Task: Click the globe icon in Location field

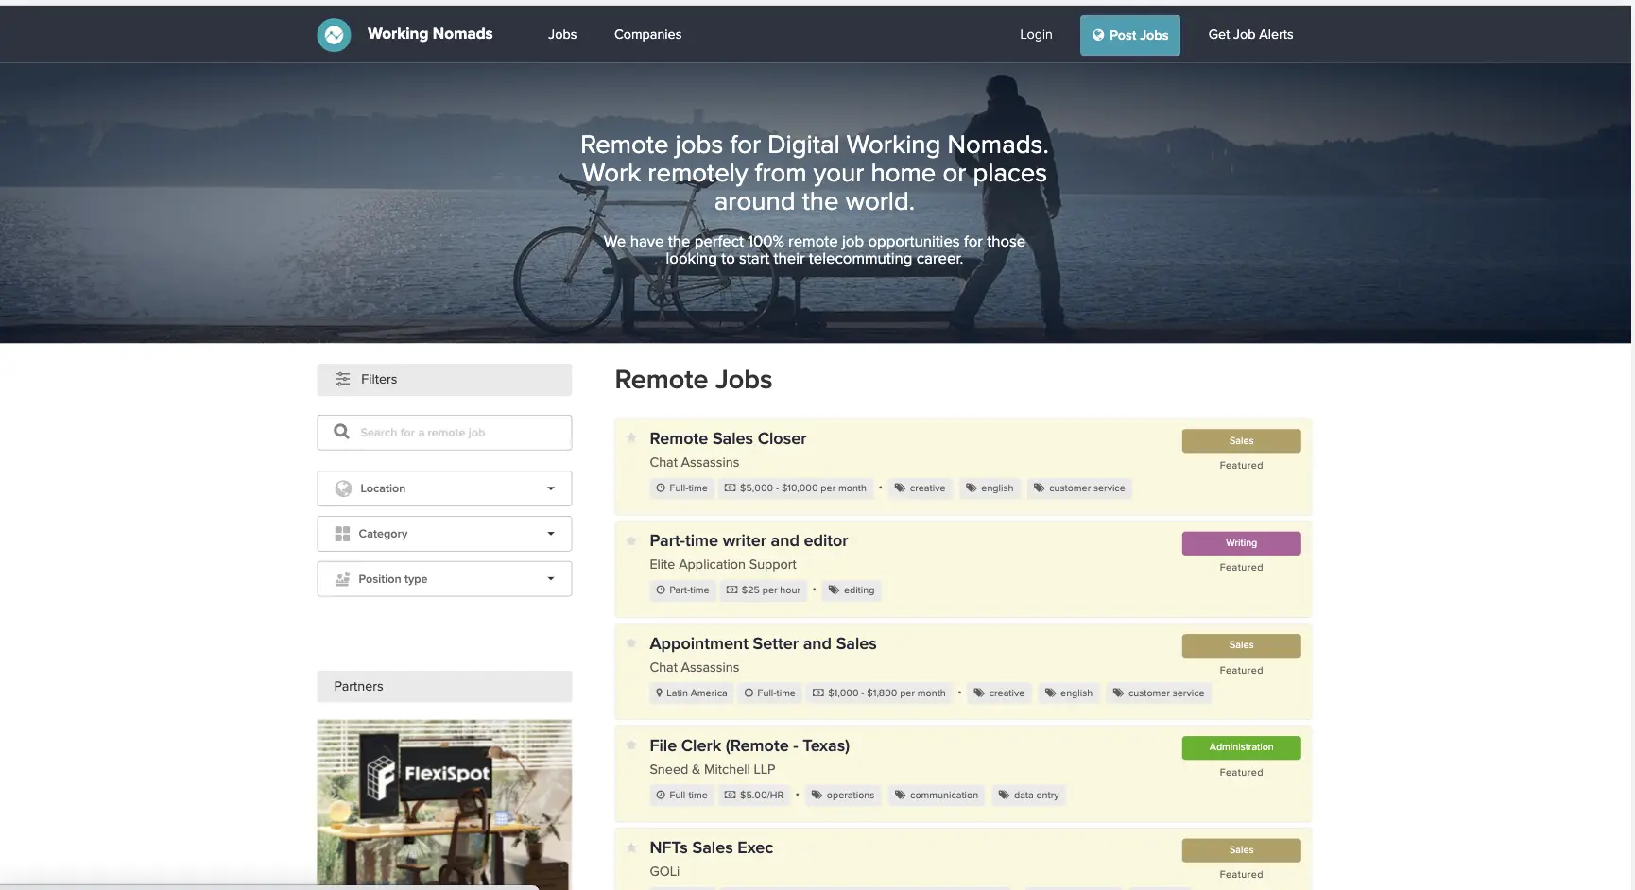Action: pyautogui.click(x=343, y=488)
